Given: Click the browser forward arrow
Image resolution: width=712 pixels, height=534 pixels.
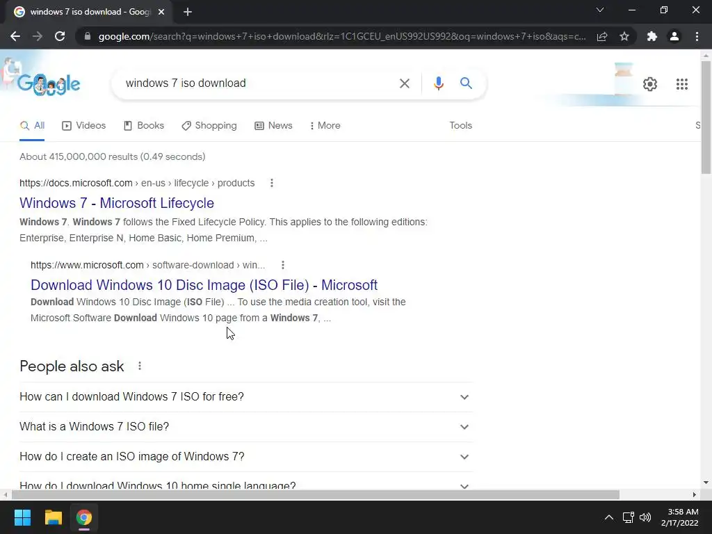Looking at the screenshot, I should [38, 36].
